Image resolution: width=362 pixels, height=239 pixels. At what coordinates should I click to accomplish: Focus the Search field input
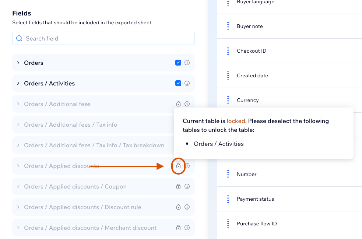pyautogui.click(x=103, y=38)
